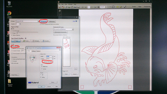Open the Printer dropdown list

point(38,21)
